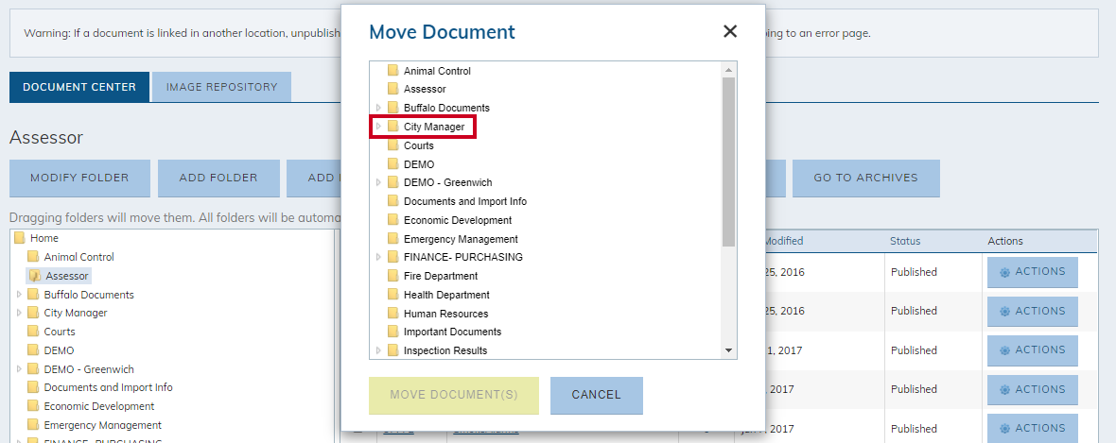Select Important Documents in the dialog tree
Viewport: 1116px width, 443px height.
pyautogui.click(x=452, y=332)
